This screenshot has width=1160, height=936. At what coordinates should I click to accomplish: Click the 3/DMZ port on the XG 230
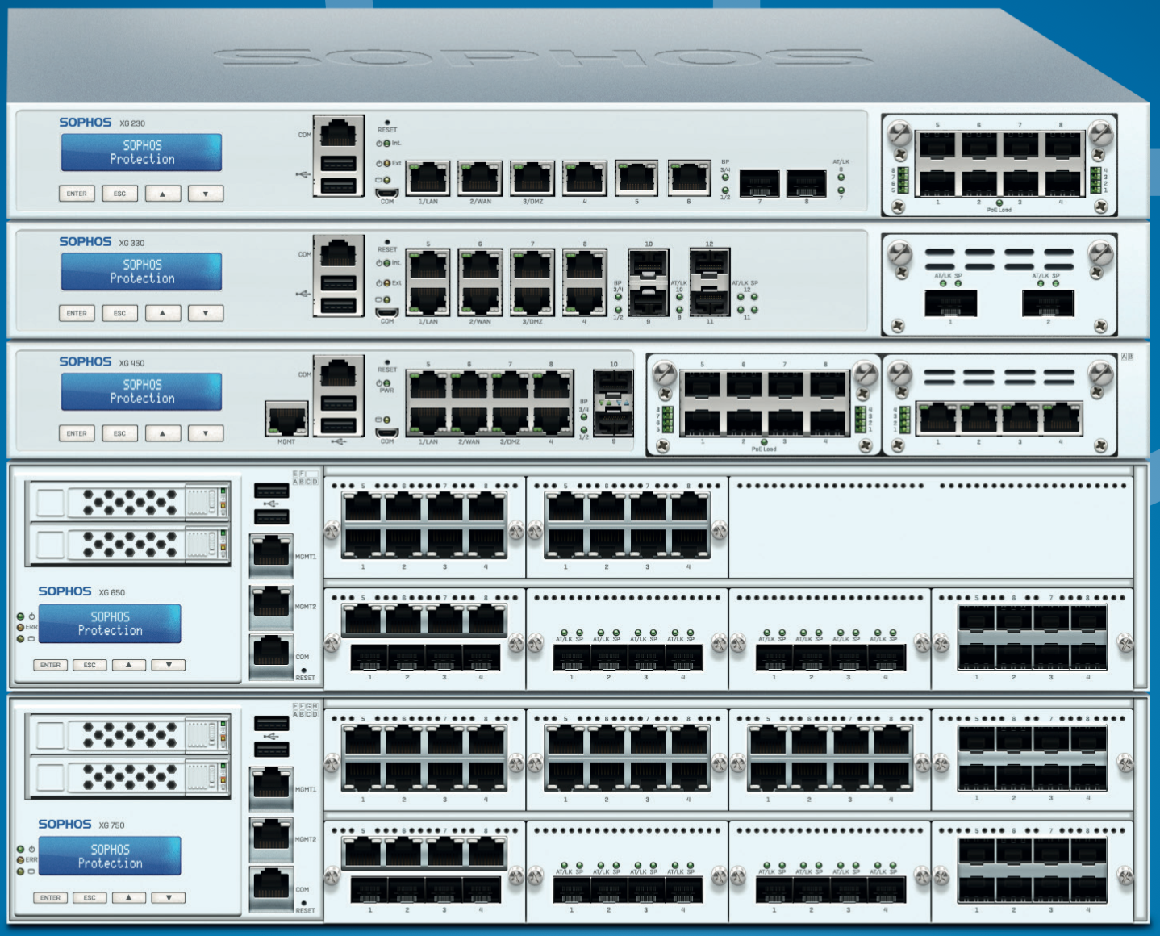coord(532,178)
